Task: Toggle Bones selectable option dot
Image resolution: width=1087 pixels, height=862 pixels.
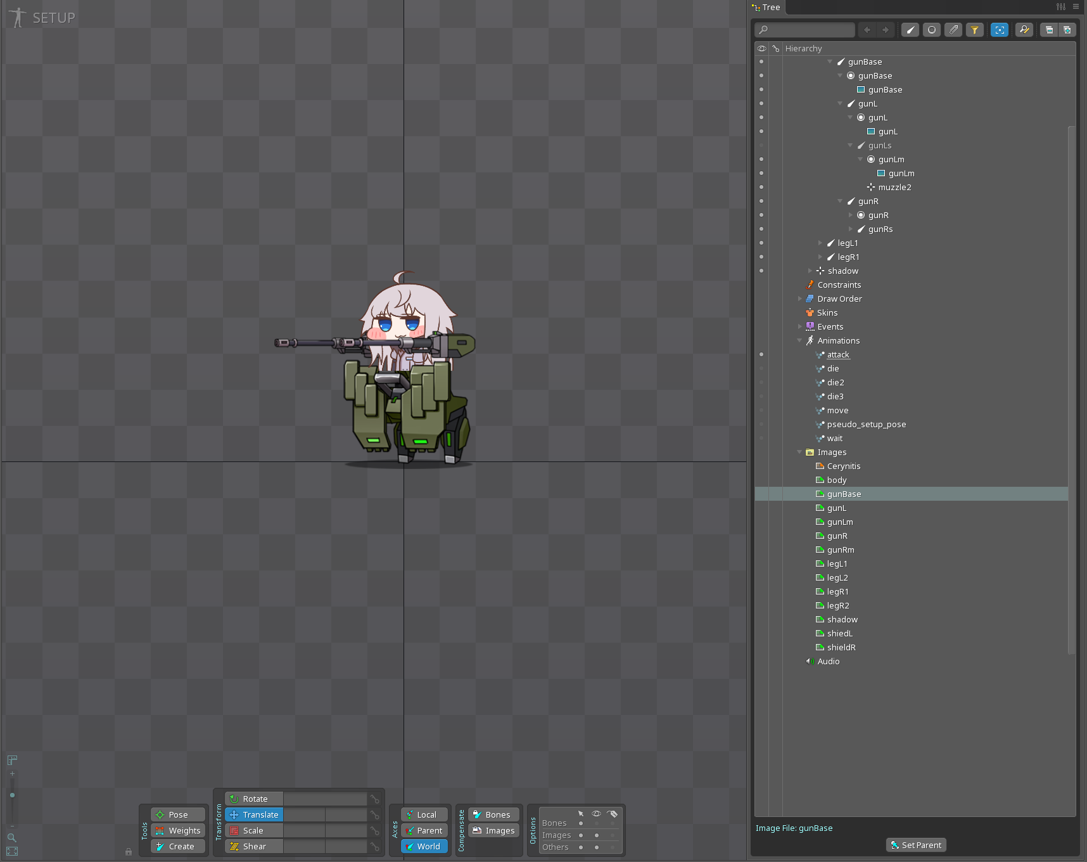Action: coord(581,823)
